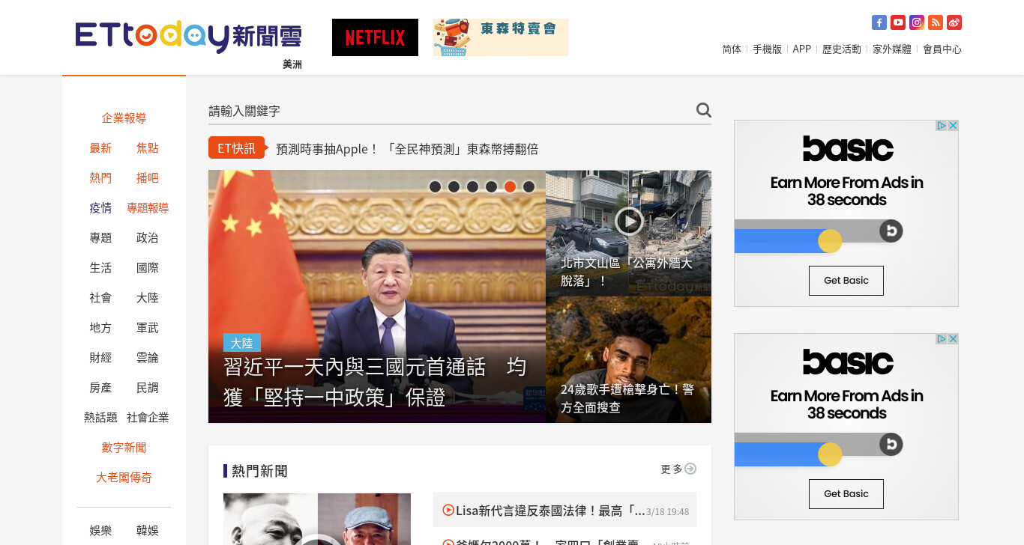Open the 焦點 sidebar category
1024x545 pixels.
[x=148, y=148]
